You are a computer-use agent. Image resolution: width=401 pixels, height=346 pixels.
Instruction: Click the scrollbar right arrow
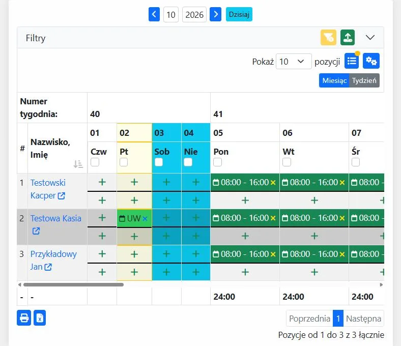[x=381, y=284]
